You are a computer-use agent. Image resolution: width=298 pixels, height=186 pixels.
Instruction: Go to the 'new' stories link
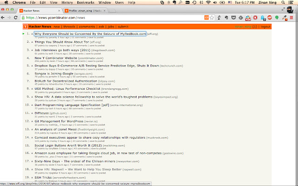coord(57,27)
